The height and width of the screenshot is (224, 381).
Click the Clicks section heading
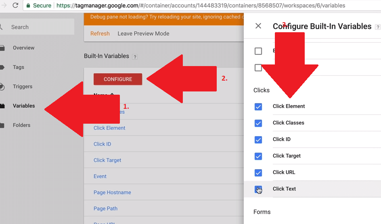[262, 90]
